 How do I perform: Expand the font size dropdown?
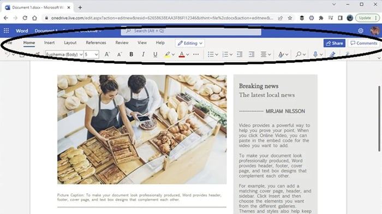(x=91, y=54)
